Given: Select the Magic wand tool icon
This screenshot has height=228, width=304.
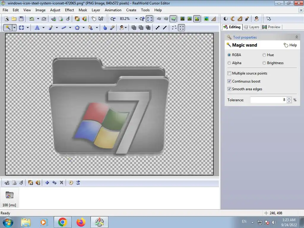Looking at the screenshot, I should coord(8,28).
